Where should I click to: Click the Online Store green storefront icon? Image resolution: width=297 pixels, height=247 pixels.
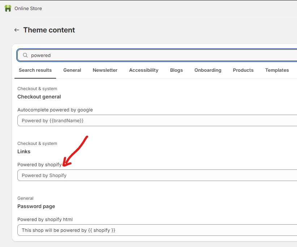coord(8,8)
